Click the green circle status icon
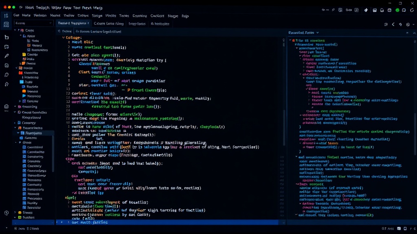 [397, 10]
